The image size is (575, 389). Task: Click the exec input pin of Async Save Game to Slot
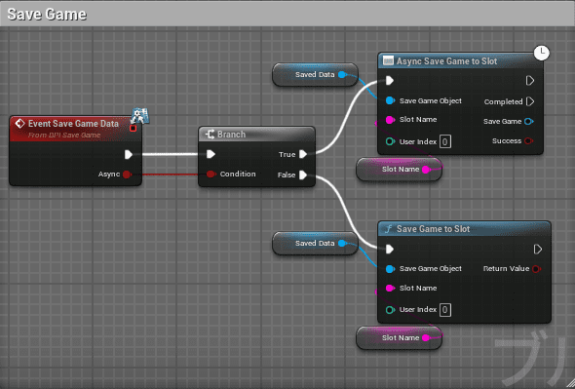(390, 80)
